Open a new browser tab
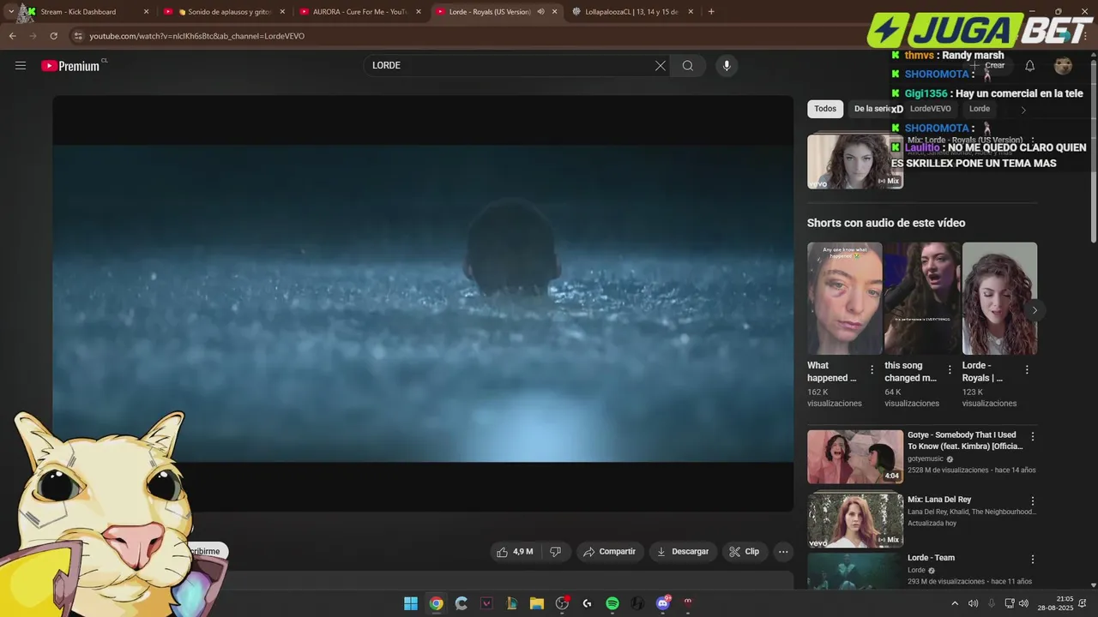1098x617 pixels. pos(711,12)
